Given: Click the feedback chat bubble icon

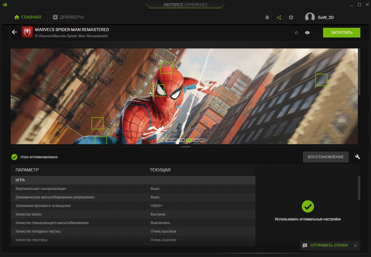Looking at the screenshot, I should point(305,245).
